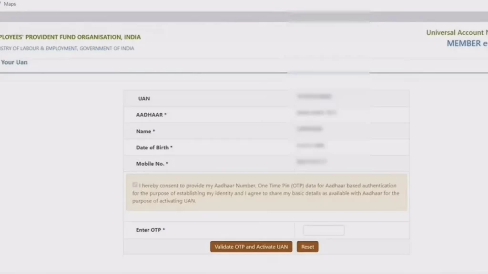Select the blurred UAN value

coord(314,97)
